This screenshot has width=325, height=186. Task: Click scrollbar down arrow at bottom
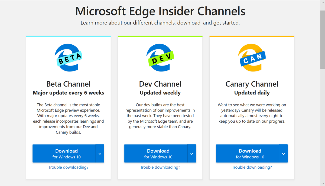[x=323, y=184]
